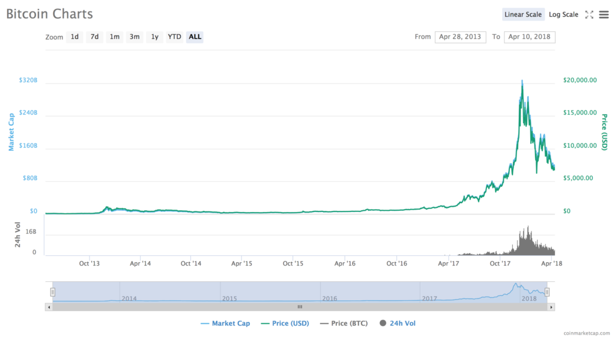Switch to Linear Scale
This screenshot has width=615, height=343.
(523, 14)
